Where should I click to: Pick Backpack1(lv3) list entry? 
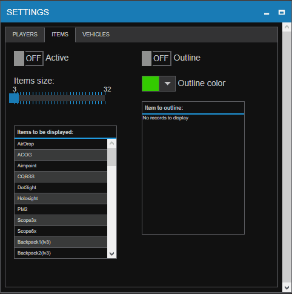pos(61,242)
